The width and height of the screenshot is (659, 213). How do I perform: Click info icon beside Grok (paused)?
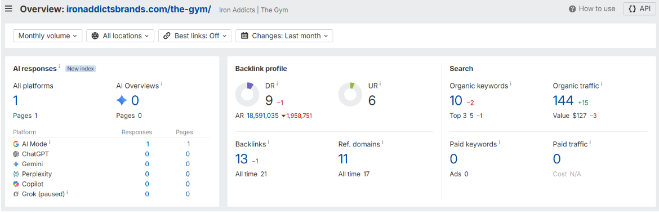click(x=67, y=192)
